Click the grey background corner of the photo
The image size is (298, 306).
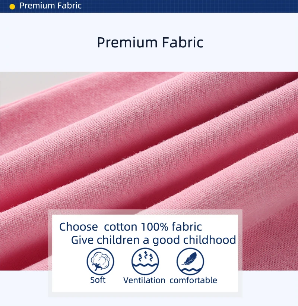[x=29, y=84]
